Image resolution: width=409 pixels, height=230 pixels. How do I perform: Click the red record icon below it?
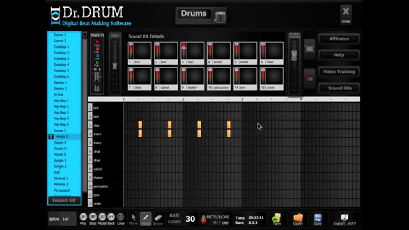pyautogui.click(x=310, y=78)
